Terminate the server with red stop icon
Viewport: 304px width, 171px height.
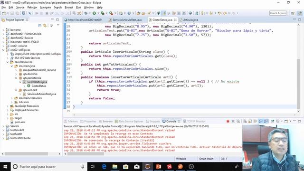(x=228, y=122)
